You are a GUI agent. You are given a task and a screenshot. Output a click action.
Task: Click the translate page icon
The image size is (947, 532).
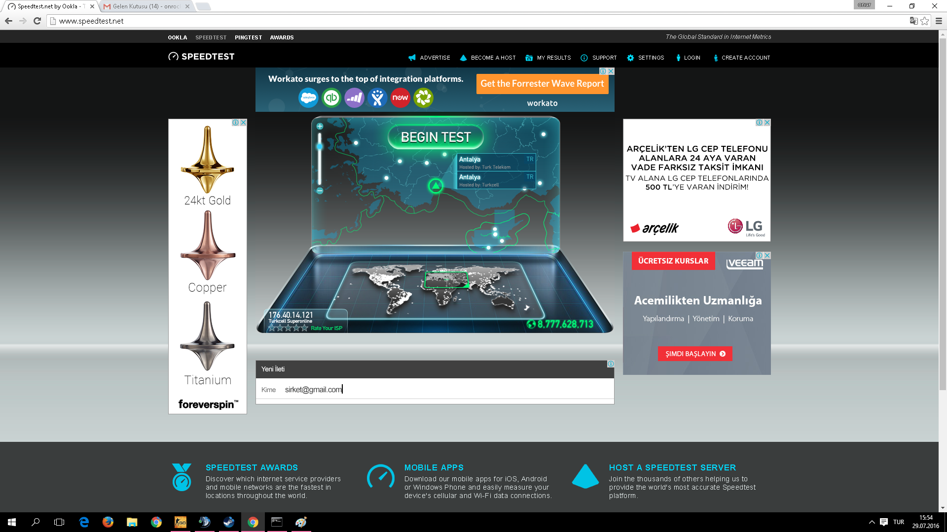pyautogui.click(x=913, y=21)
